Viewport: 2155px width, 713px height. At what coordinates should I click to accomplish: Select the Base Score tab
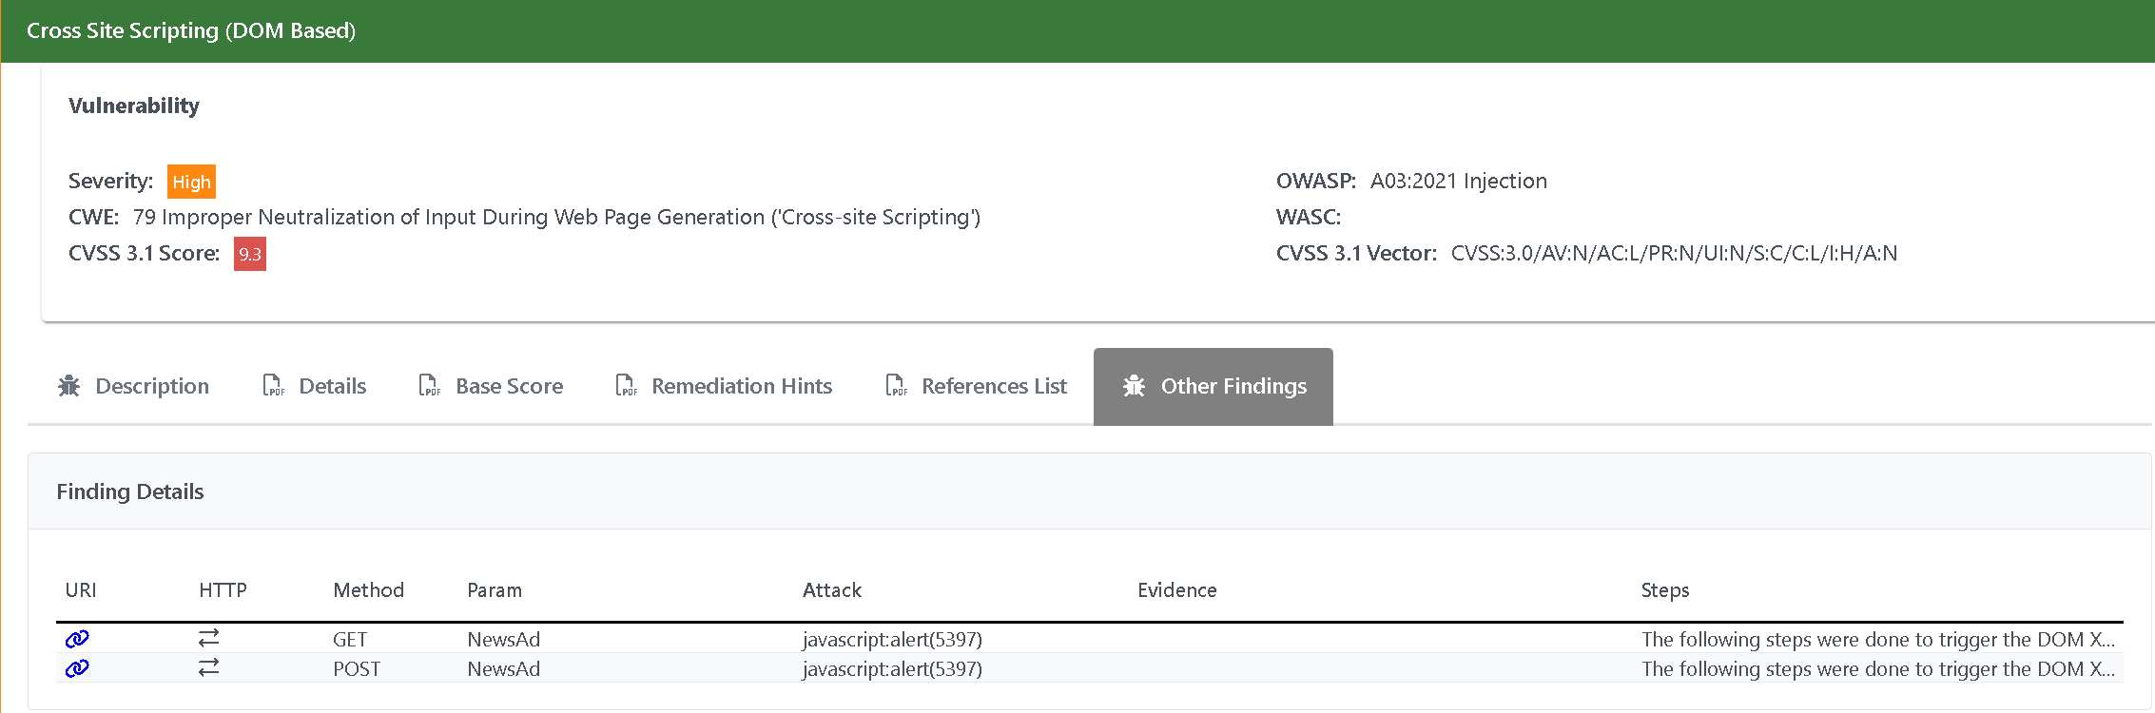(509, 386)
